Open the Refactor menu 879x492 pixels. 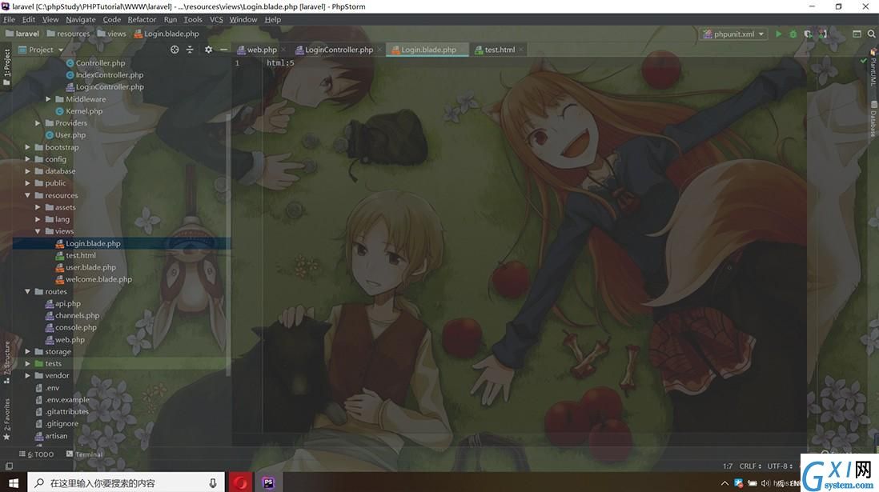click(142, 20)
